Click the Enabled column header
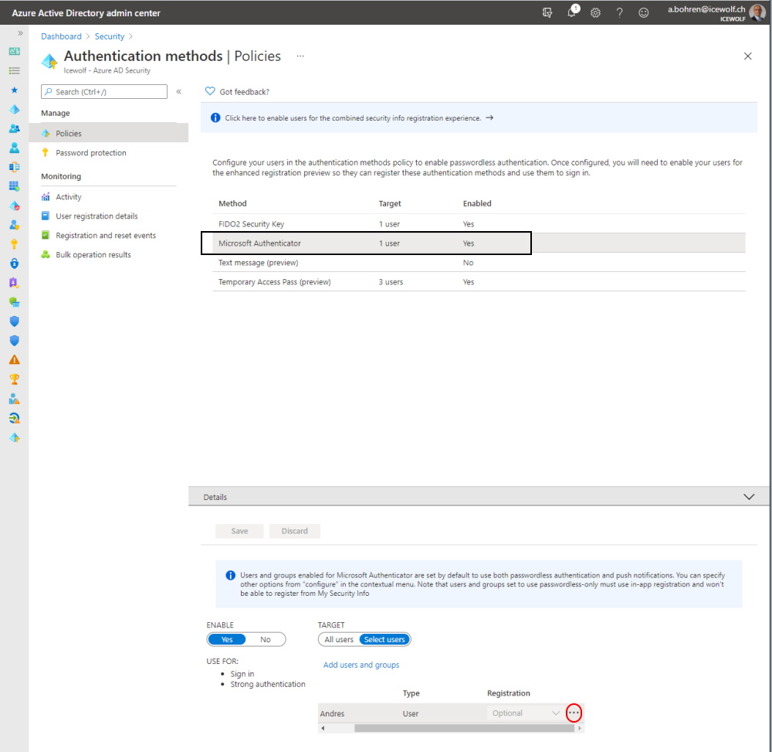The height and width of the screenshot is (752, 772). coord(477,203)
